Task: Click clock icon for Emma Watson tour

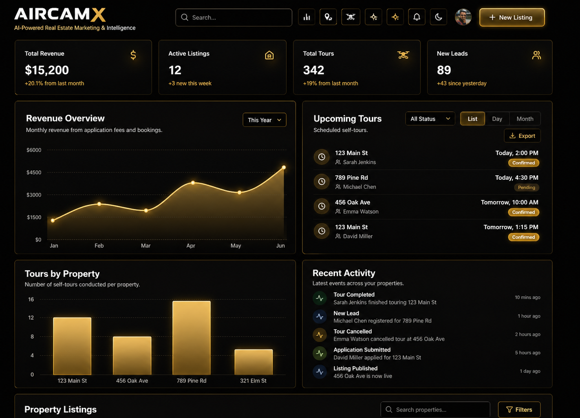Action: coord(322,206)
